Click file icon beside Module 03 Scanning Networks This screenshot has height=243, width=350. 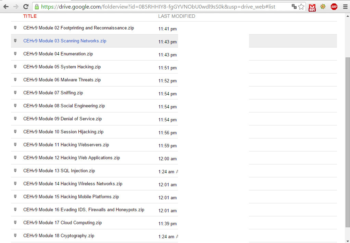(15, 41)
